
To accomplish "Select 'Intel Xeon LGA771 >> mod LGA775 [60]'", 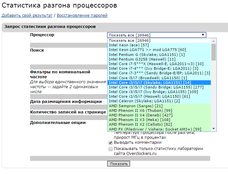I will pos(159,50).
